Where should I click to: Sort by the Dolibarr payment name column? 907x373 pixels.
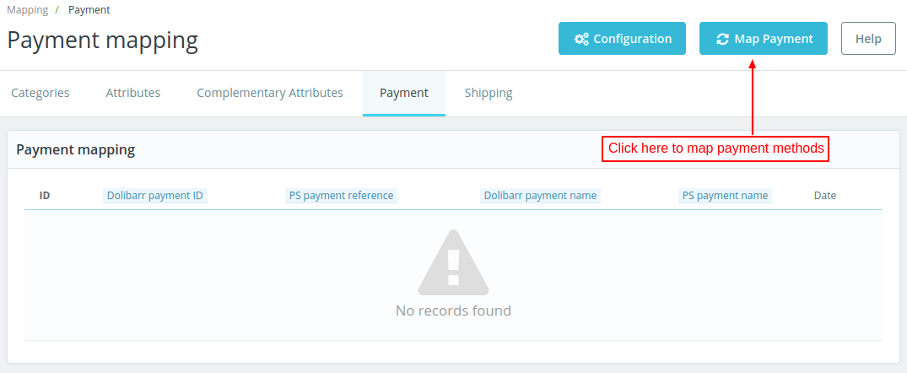(x=540, y=196)
